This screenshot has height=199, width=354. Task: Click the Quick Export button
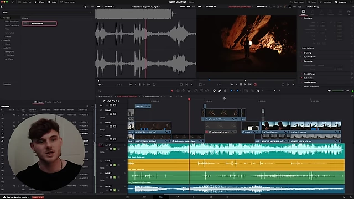click(297, 2)
